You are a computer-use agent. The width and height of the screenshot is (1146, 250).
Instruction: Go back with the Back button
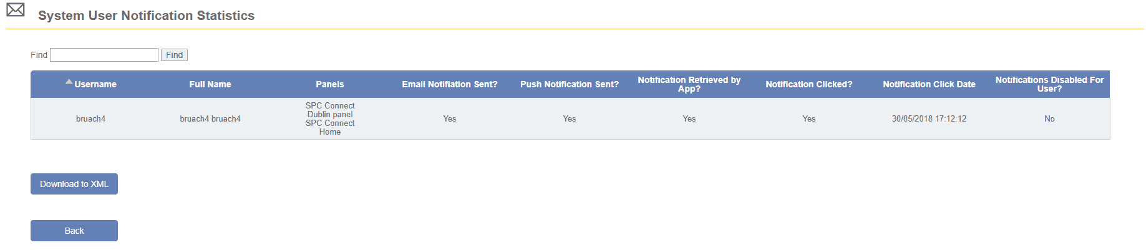click(x=74, y=231)
